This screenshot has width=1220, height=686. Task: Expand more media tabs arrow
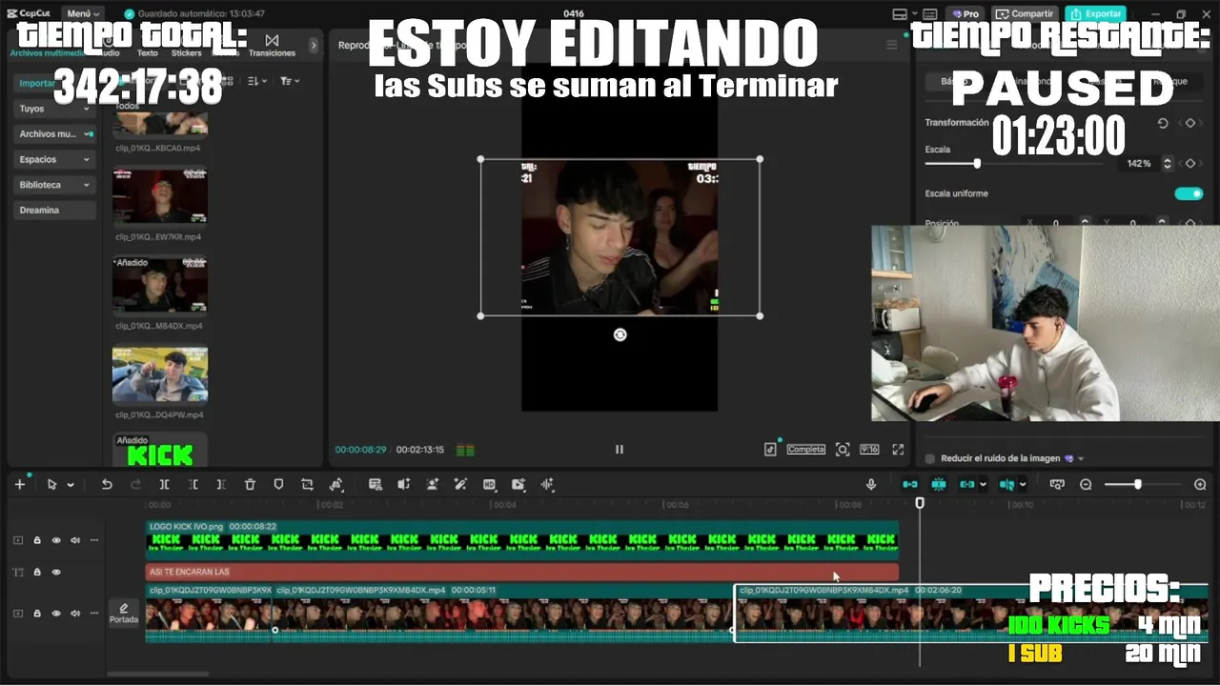coord(314,45)
